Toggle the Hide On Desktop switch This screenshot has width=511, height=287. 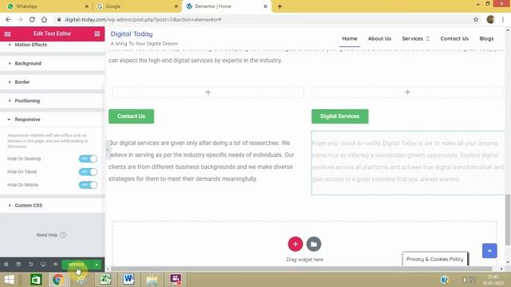point(88,159)
